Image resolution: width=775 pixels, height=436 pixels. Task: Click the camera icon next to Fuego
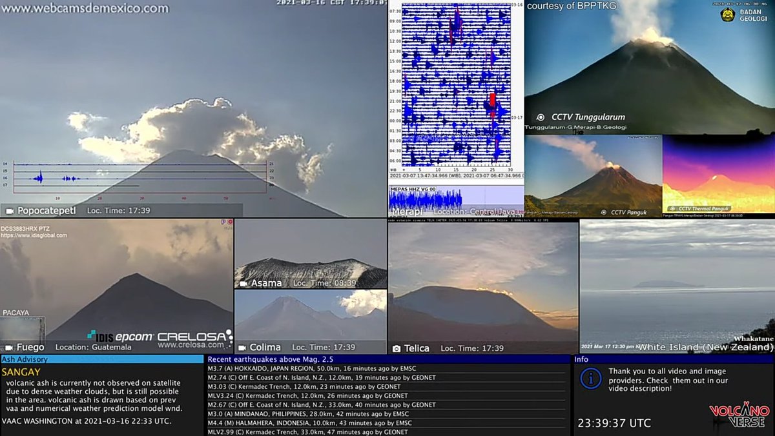(10, 348)
